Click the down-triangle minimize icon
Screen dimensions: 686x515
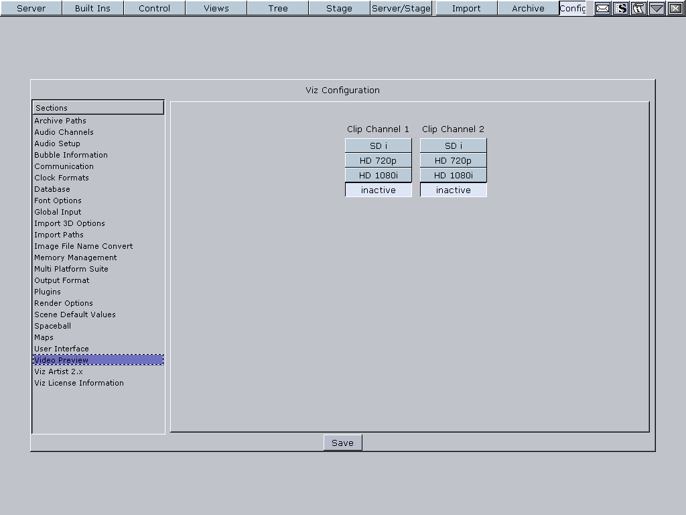(657, 9)
